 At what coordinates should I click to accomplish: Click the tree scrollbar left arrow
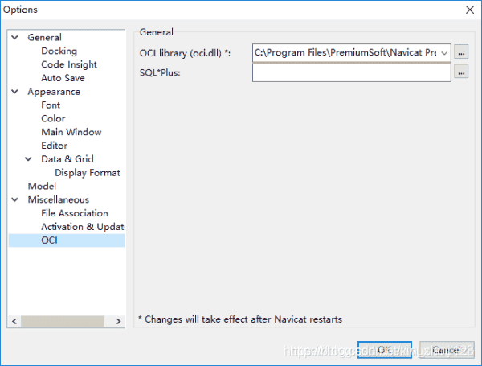(14, 322)
